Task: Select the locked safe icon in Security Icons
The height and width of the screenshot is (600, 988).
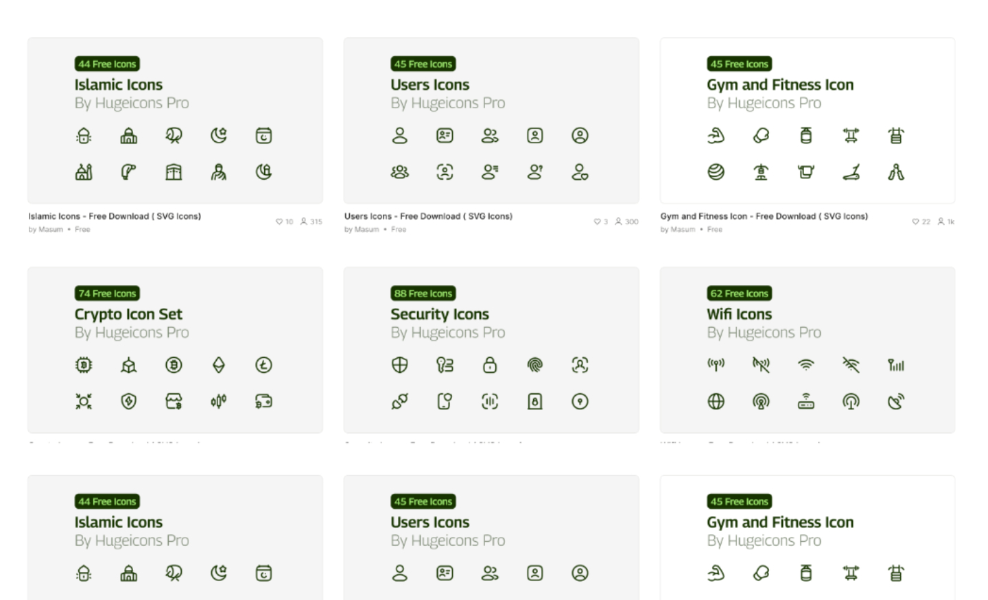Action: [x=535, y=401]
